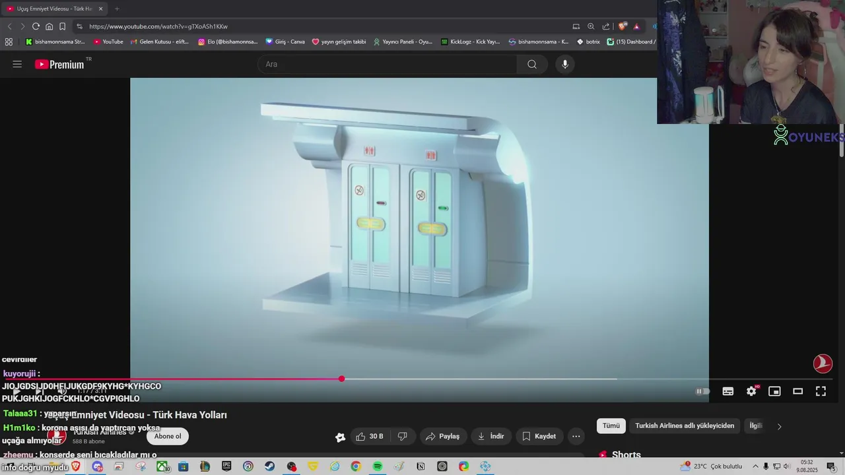Go back in browser history
This screenshot has height=475, width=845.
click(x=9, y=26)
